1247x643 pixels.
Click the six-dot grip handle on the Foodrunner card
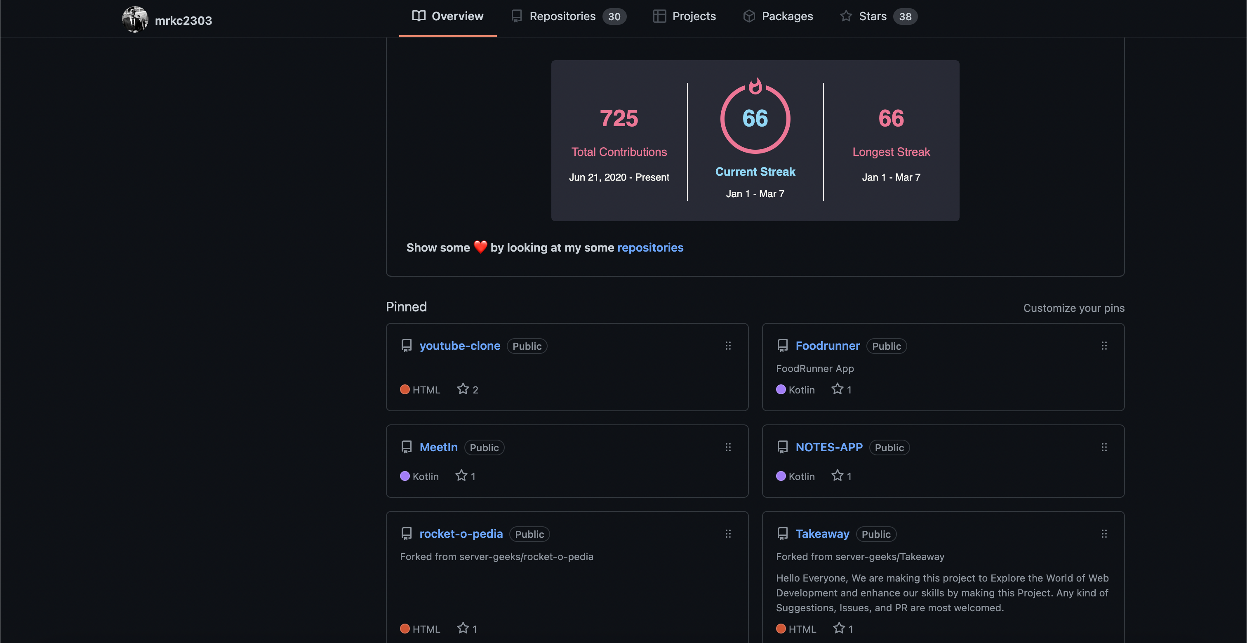tap(1104, 346)
